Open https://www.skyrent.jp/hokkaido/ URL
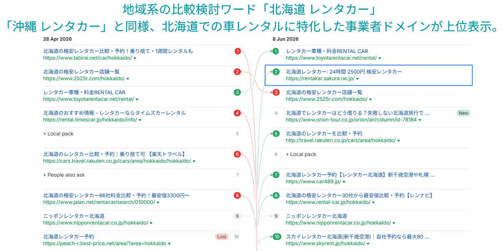Viewport: 504px width, 251px height. (x=326, y=243)
